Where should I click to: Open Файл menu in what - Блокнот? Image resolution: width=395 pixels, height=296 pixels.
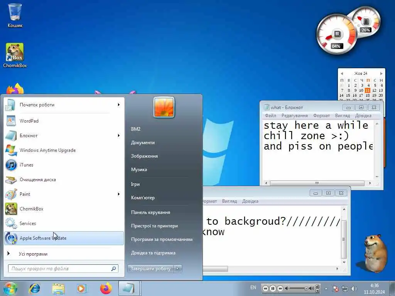point(270,116)
